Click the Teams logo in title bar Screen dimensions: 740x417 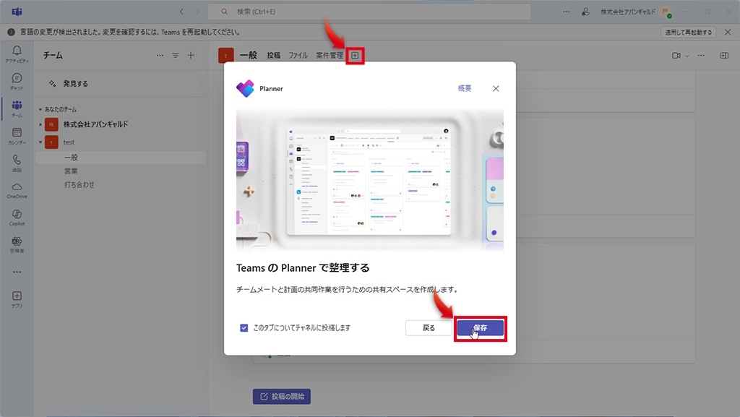click(x=17, y=12)
